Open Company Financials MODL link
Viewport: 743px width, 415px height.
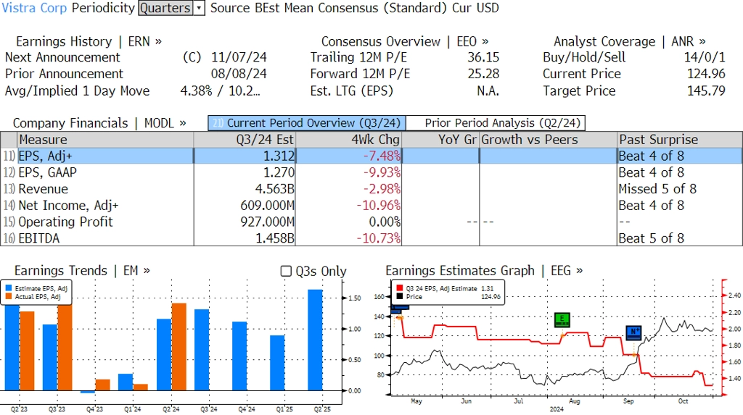[x=99, y=123]
